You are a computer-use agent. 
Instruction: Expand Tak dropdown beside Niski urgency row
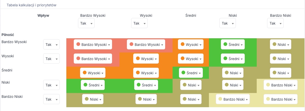click(x=51, y=85)
